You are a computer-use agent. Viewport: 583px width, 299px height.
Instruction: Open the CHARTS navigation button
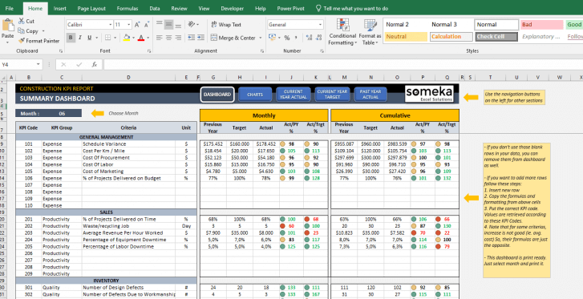click(255, 95)
